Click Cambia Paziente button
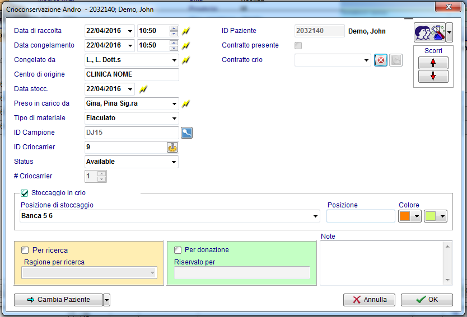Image resolution: width=467 pixels, height=317 pixels. 58,300
